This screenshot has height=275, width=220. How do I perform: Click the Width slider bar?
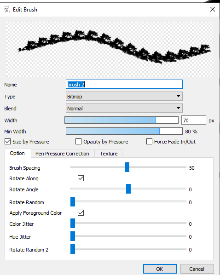click(122, 120)
